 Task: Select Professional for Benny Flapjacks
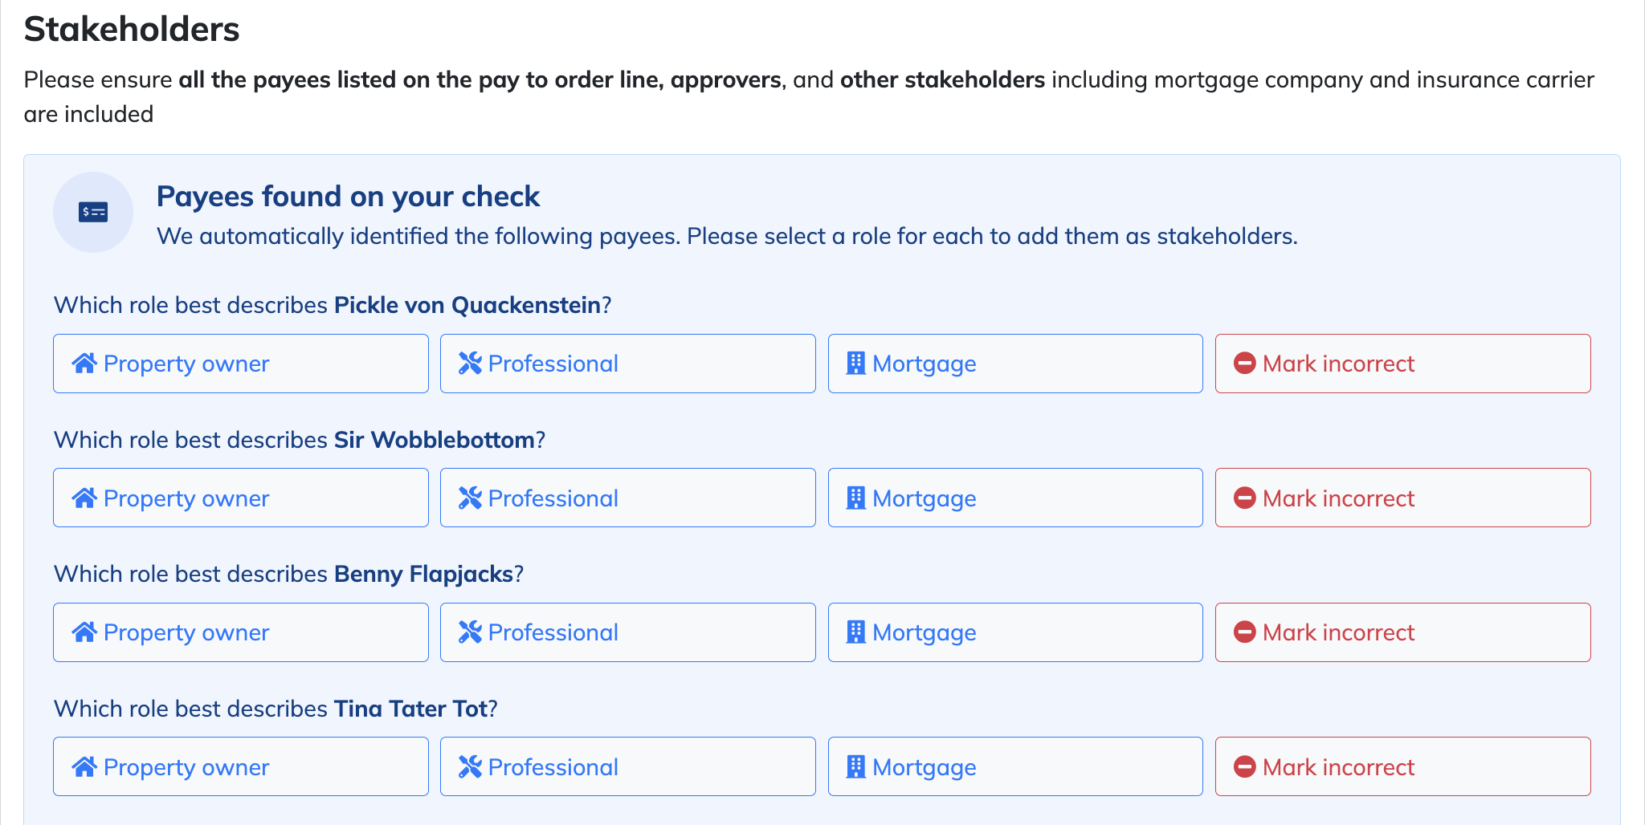coord(628,632)
